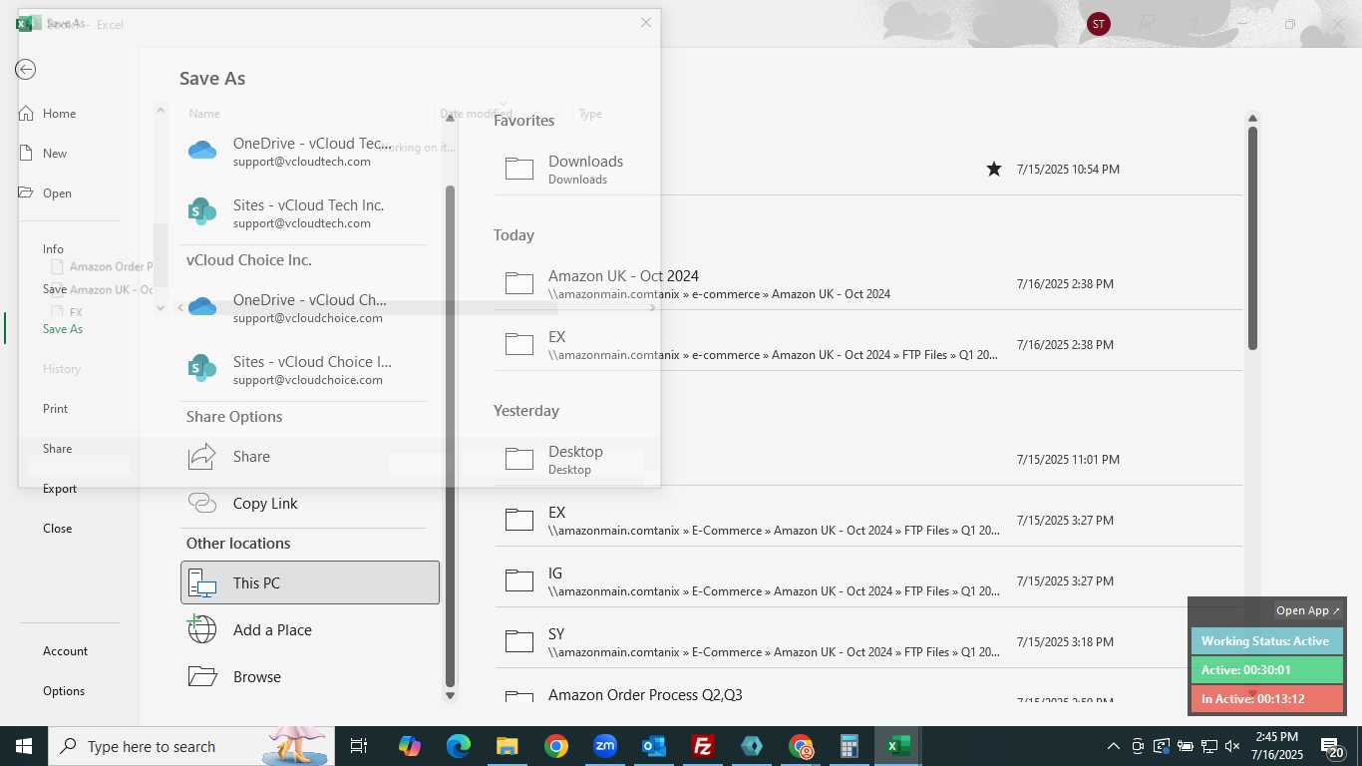Unpin Downloads using the star icon
This screenshot has width=1362, height=766.
click(x=994, y=170)
